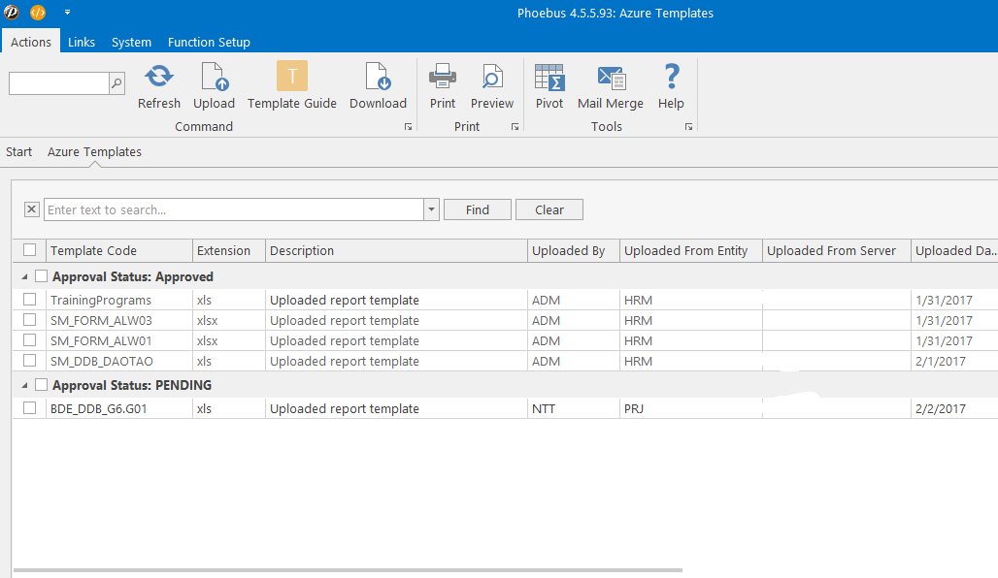Sort by Uploaded From Entity column header
Viewport: 998px width, 578px height.
(691, 250)
